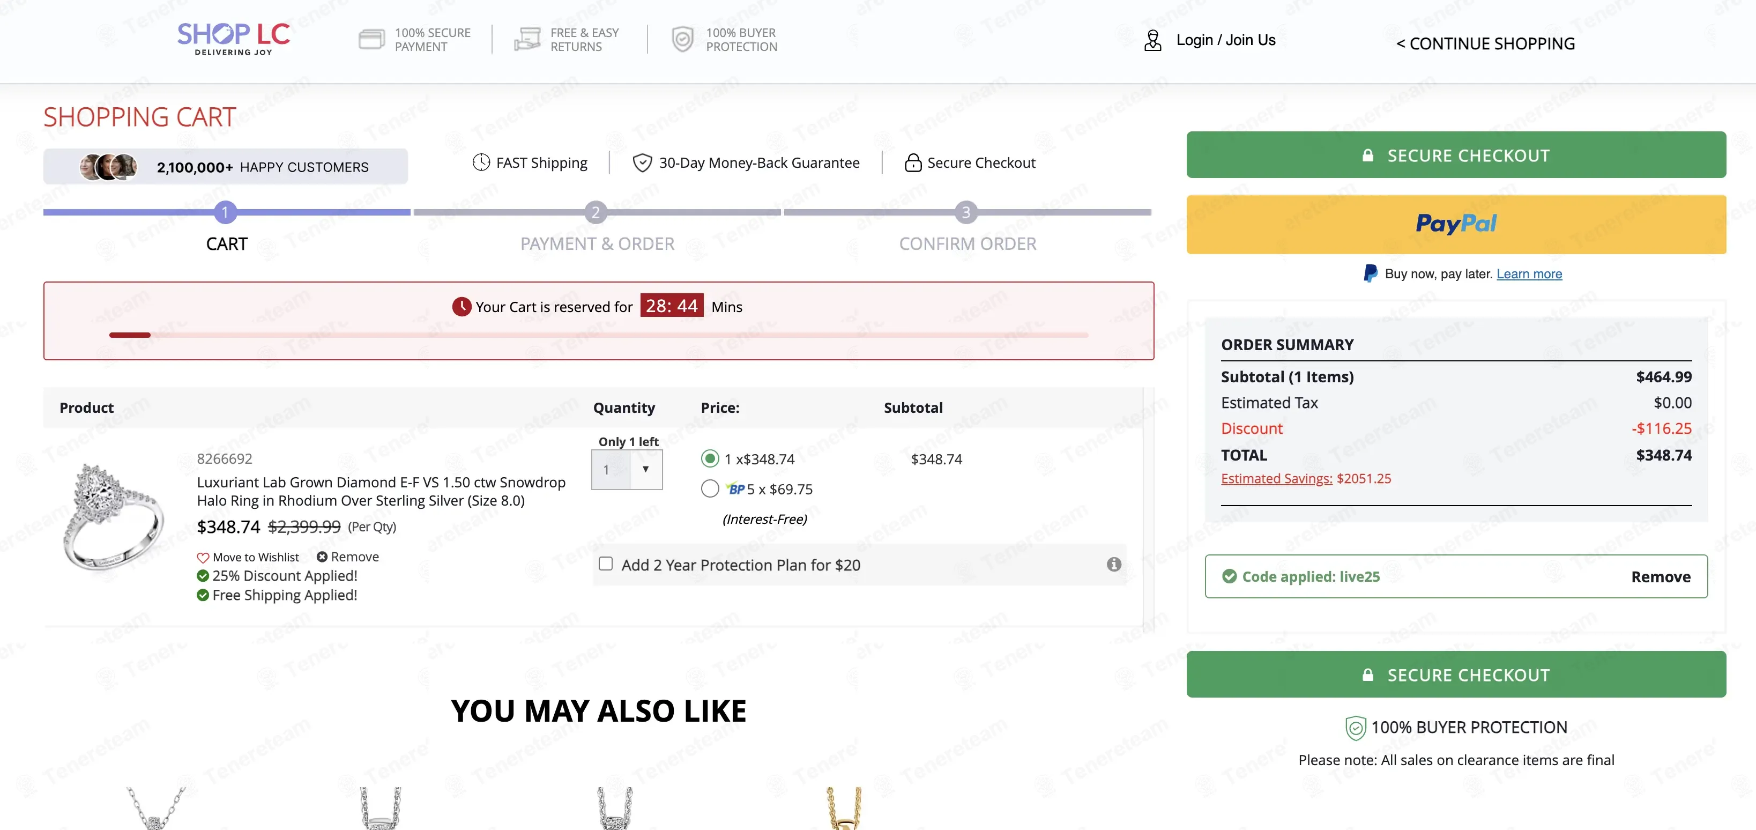Click the Buyer Protection shield icon in header

(682, 40)
